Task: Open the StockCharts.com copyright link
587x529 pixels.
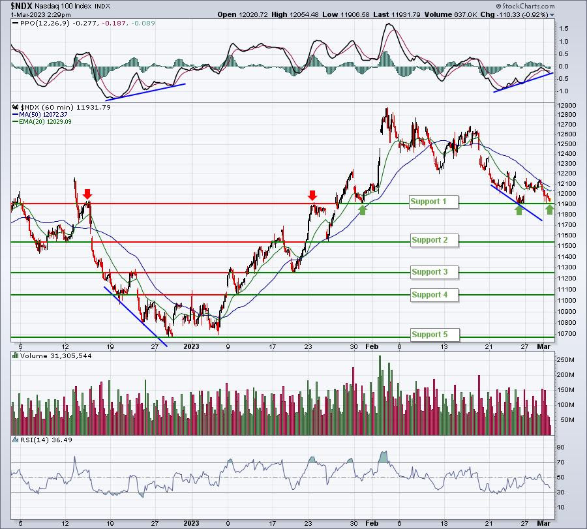Action: (525, 6)
